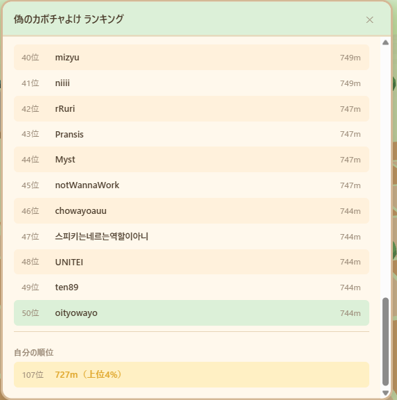Click the empty scrollbar track above thumb
Image resolution: width=397 pixels, height=400 pixels.
pyautogui.click(x=385, y=171)
